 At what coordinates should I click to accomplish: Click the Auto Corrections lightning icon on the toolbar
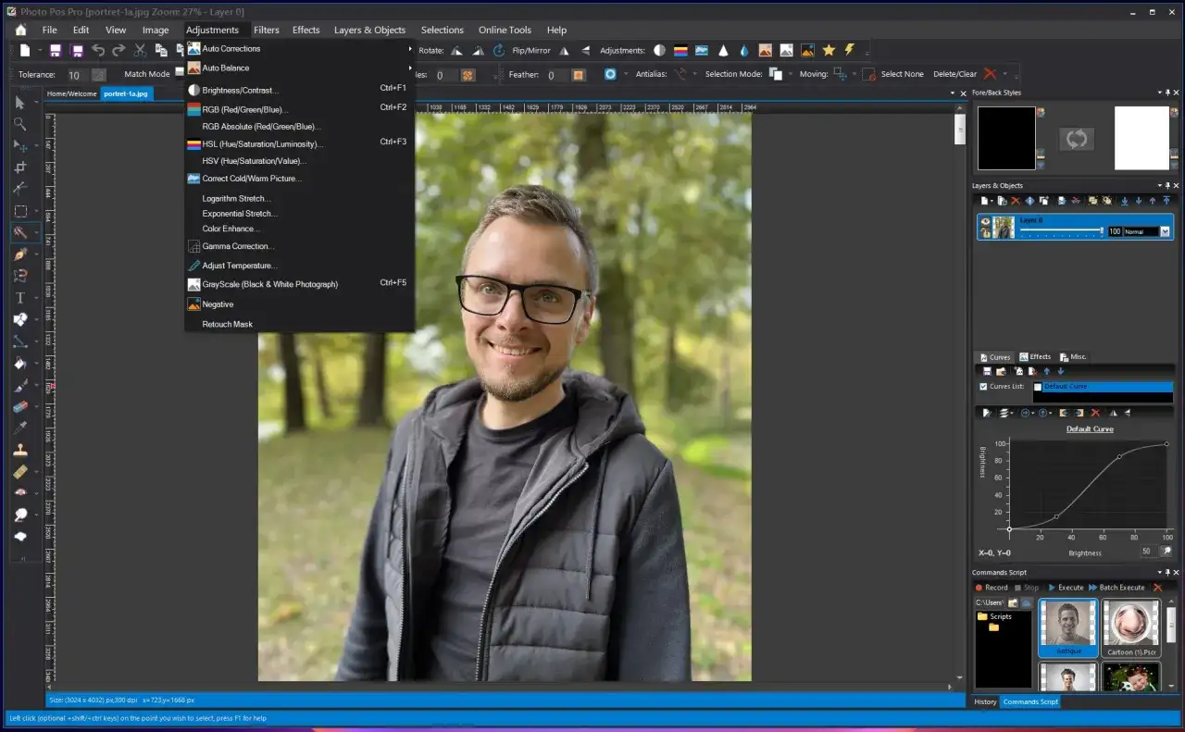point(849,49)
